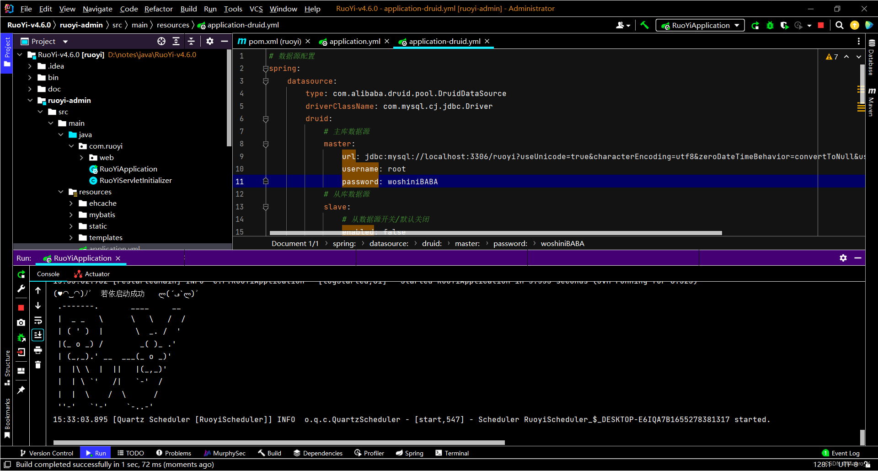Toggle scroll to end in console
Image resolution: width=878 pixels, height=471 pixels.
click(38, 335)
